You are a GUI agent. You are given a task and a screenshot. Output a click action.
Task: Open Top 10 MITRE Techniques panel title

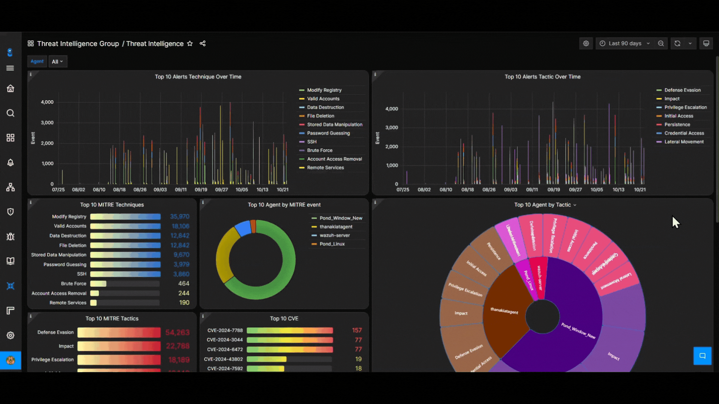coord(112,205)
